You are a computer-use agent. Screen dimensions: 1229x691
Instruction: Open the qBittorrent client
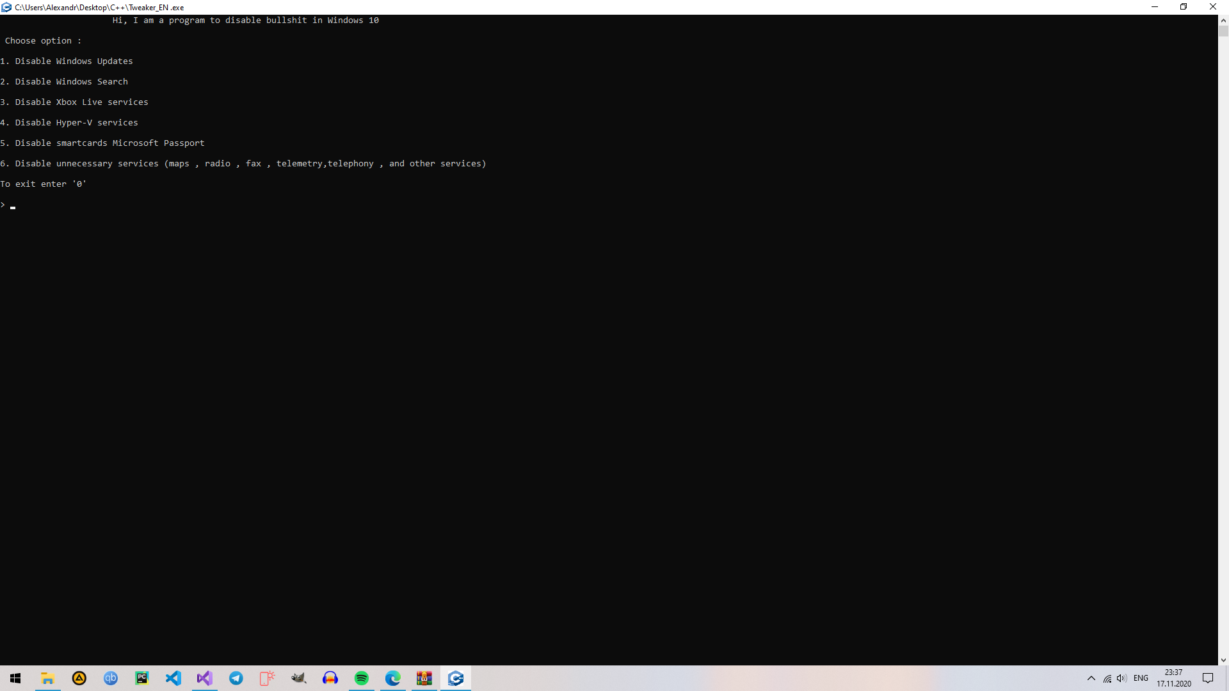(111, 678)
